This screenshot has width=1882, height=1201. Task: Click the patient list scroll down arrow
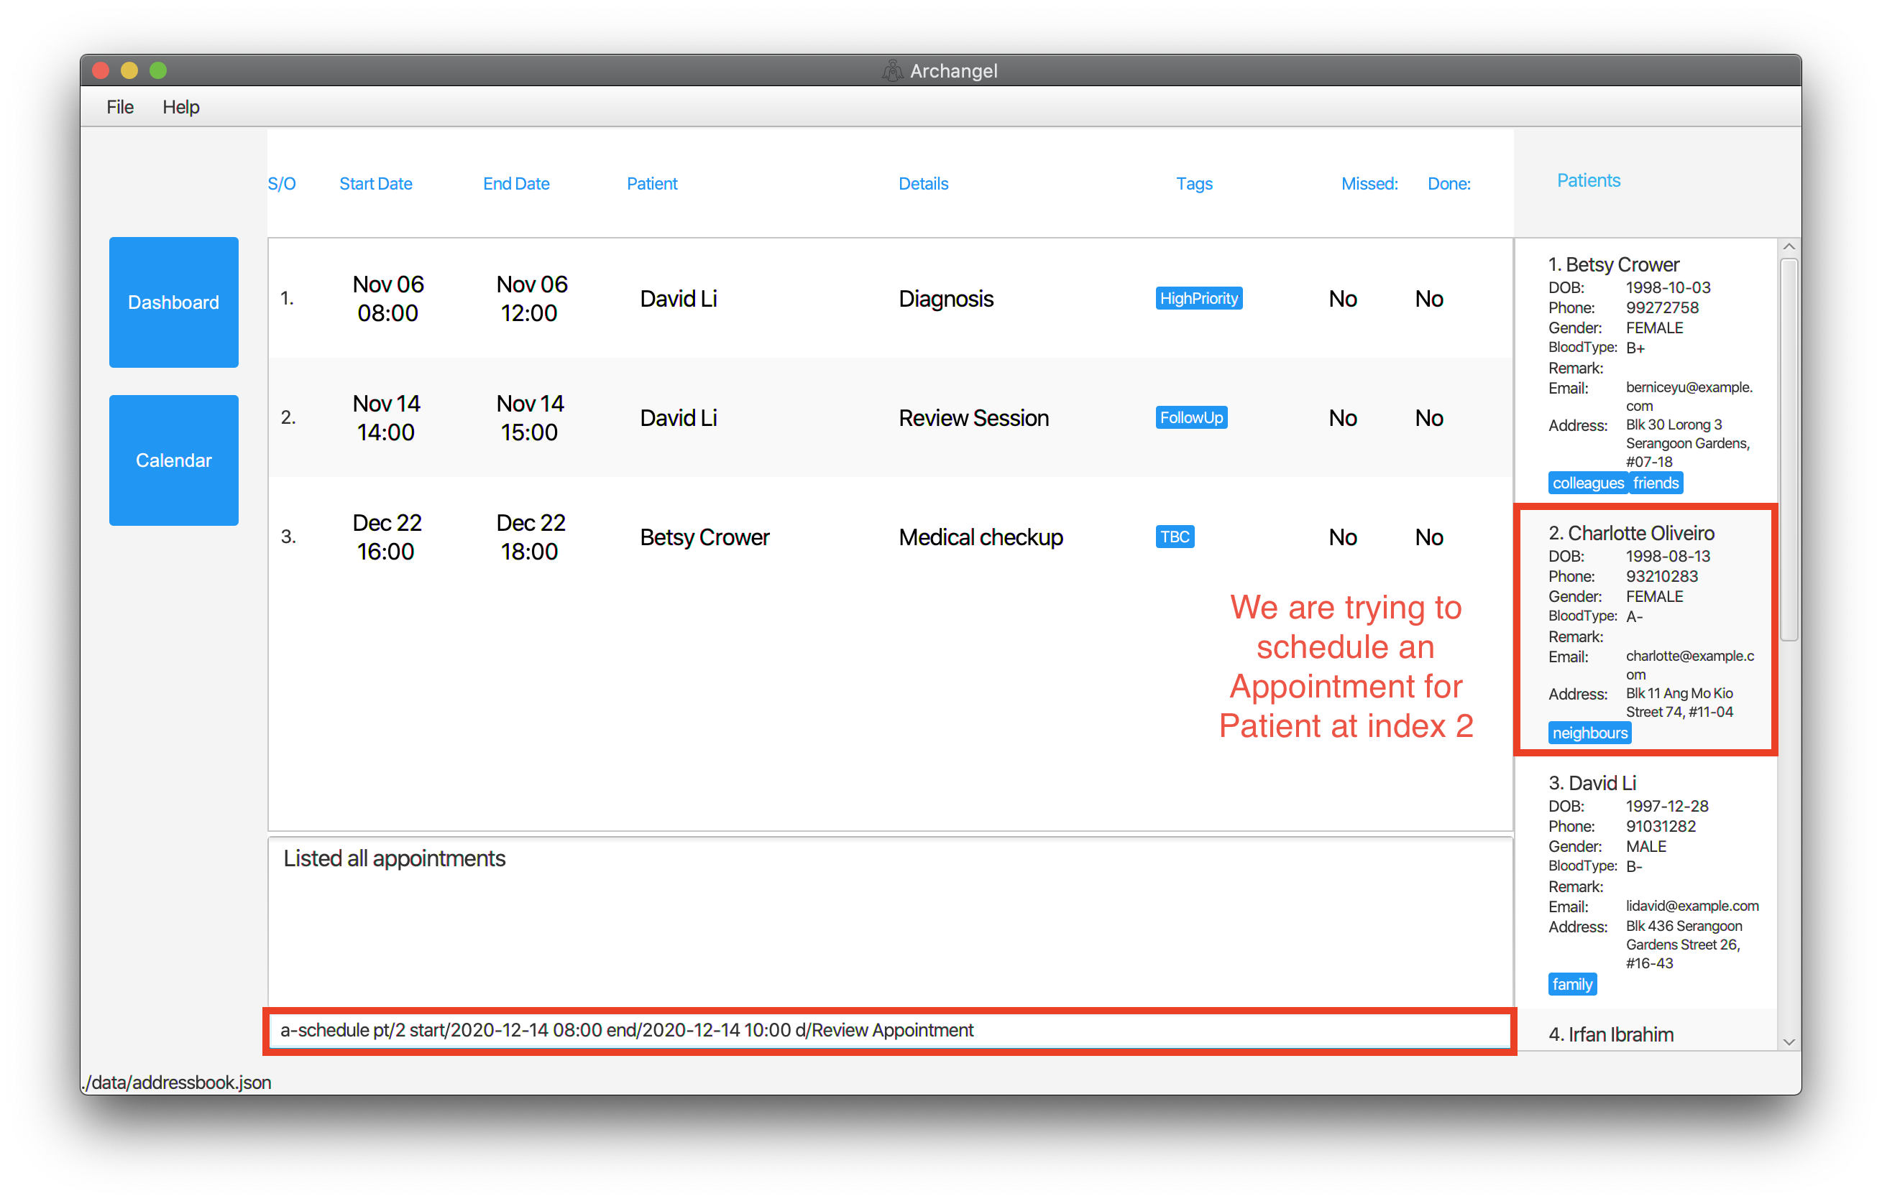click(x=1789, y=1042)
